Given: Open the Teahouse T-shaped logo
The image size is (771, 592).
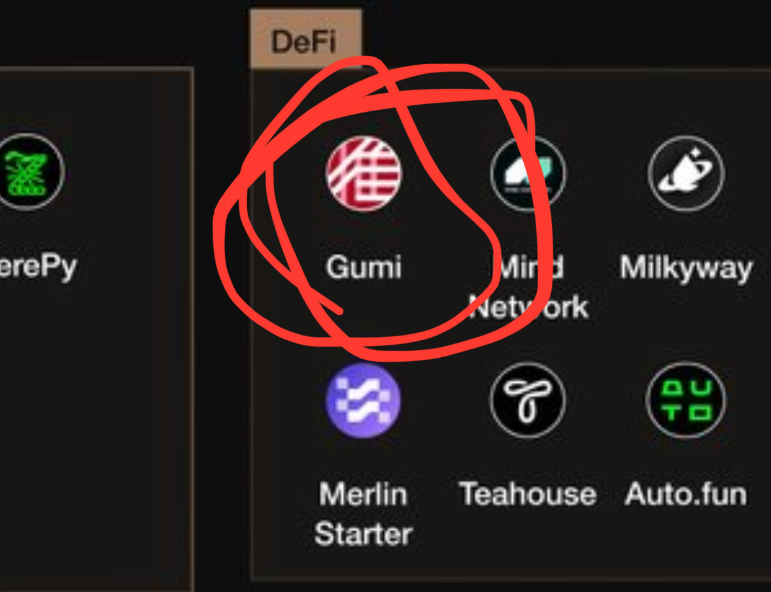Looking at the screenshot, I should (x=528, y=400).
